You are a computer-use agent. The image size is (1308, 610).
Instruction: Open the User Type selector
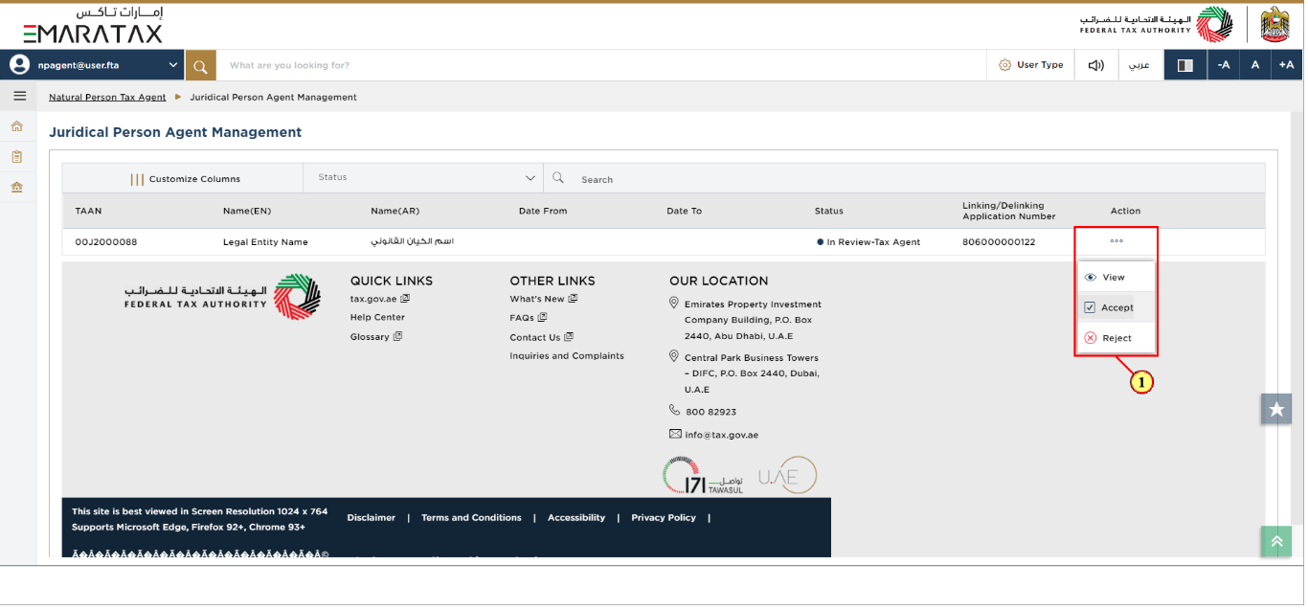tap(1030, 65)
